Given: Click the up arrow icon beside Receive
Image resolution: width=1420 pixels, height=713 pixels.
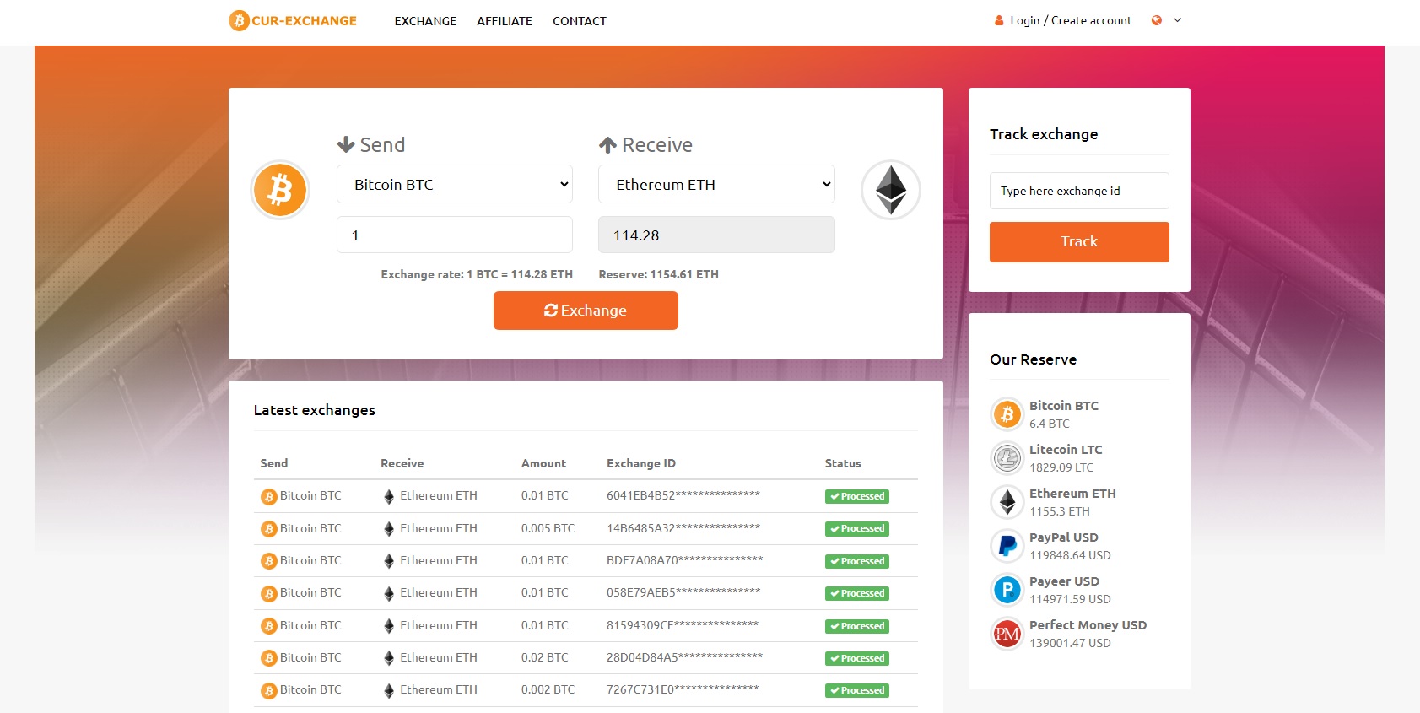Looking at the screenshot, I should 607,145.
